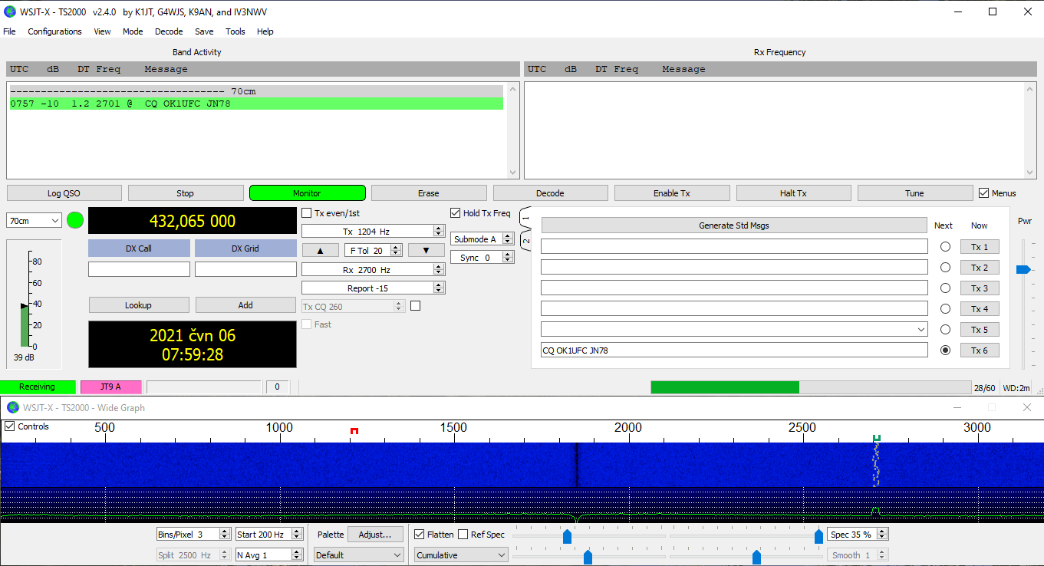Click the Generate Std Msgs button
The width and height of the screenshot is (1044, 566).
click(733, 225)
